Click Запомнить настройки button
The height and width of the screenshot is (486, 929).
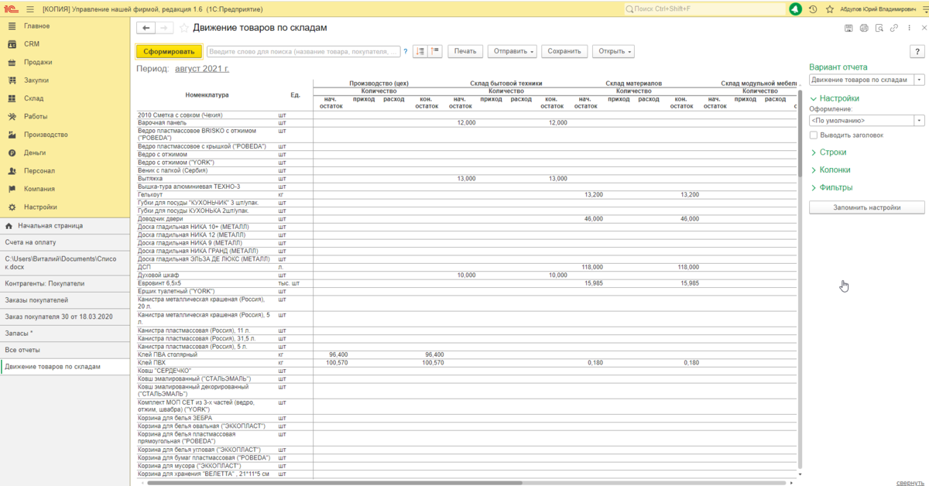pyautogui.click(x=867, y=207)
